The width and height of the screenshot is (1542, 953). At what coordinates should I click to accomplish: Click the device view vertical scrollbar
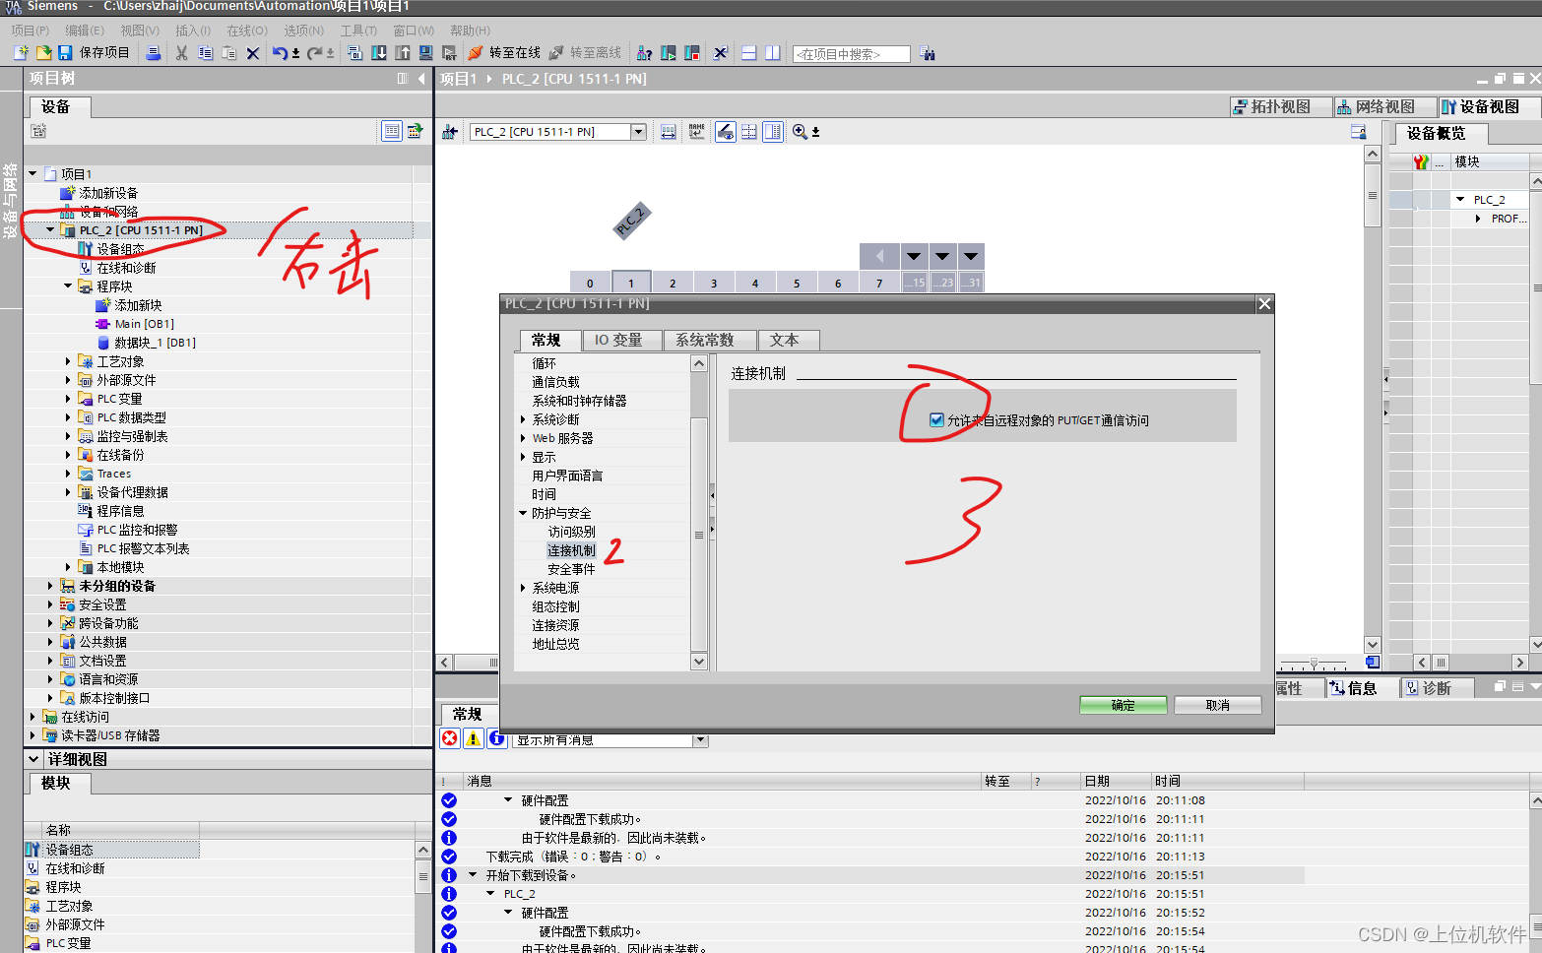coord(1373,399)
